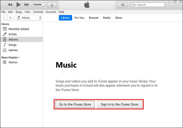
Task: Open the AirPlay output icon
Action: click(52, 5)
